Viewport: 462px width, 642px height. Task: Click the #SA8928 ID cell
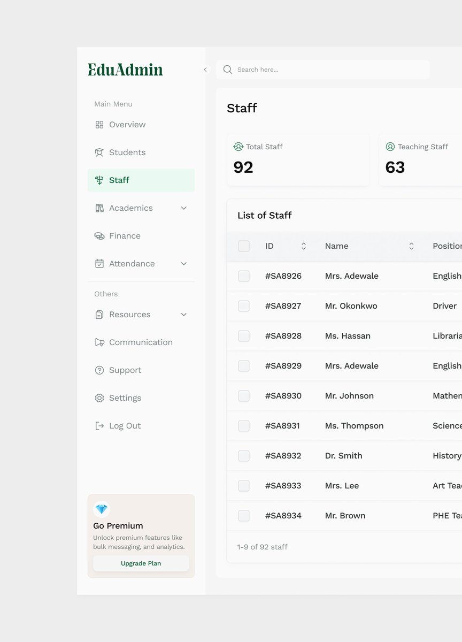[x=283, y=336]
